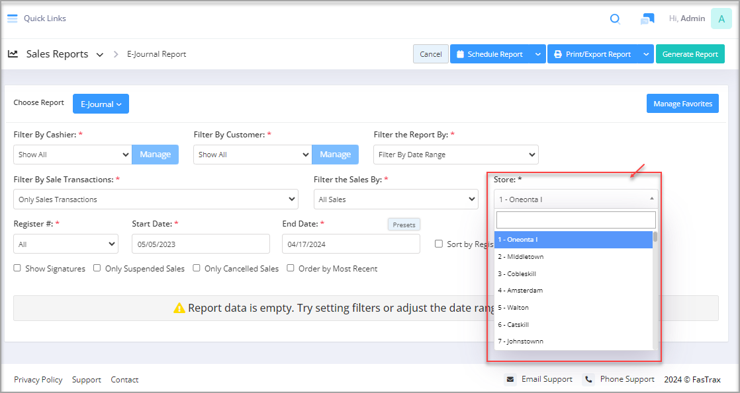
Task: Open the E-Journal report chooser dropdown
Action: [101, 104]
